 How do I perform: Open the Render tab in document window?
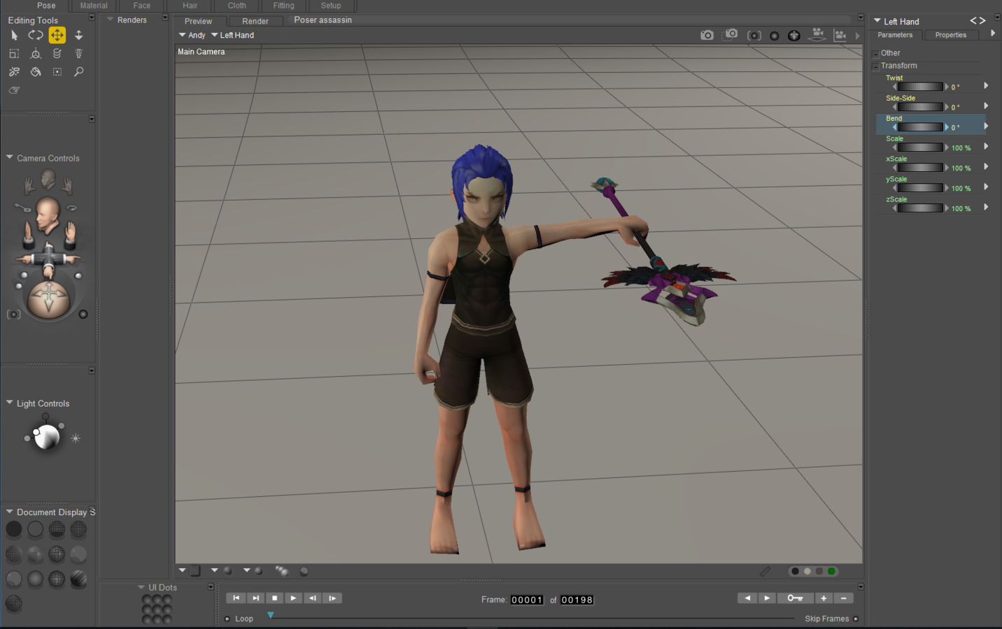click(x=255, y=21)
